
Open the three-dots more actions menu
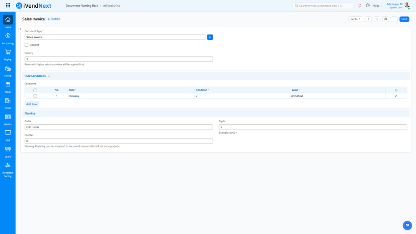point(394,19)
